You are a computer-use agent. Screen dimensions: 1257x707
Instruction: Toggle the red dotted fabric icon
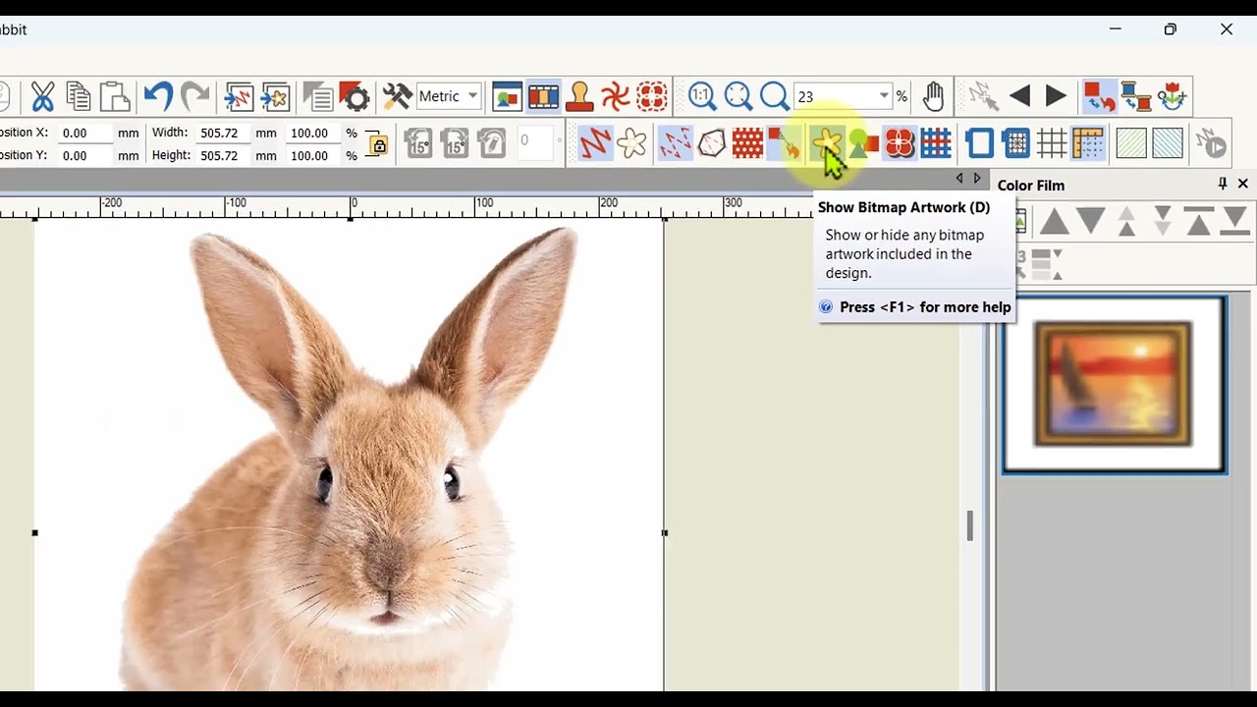pos(747,143)
